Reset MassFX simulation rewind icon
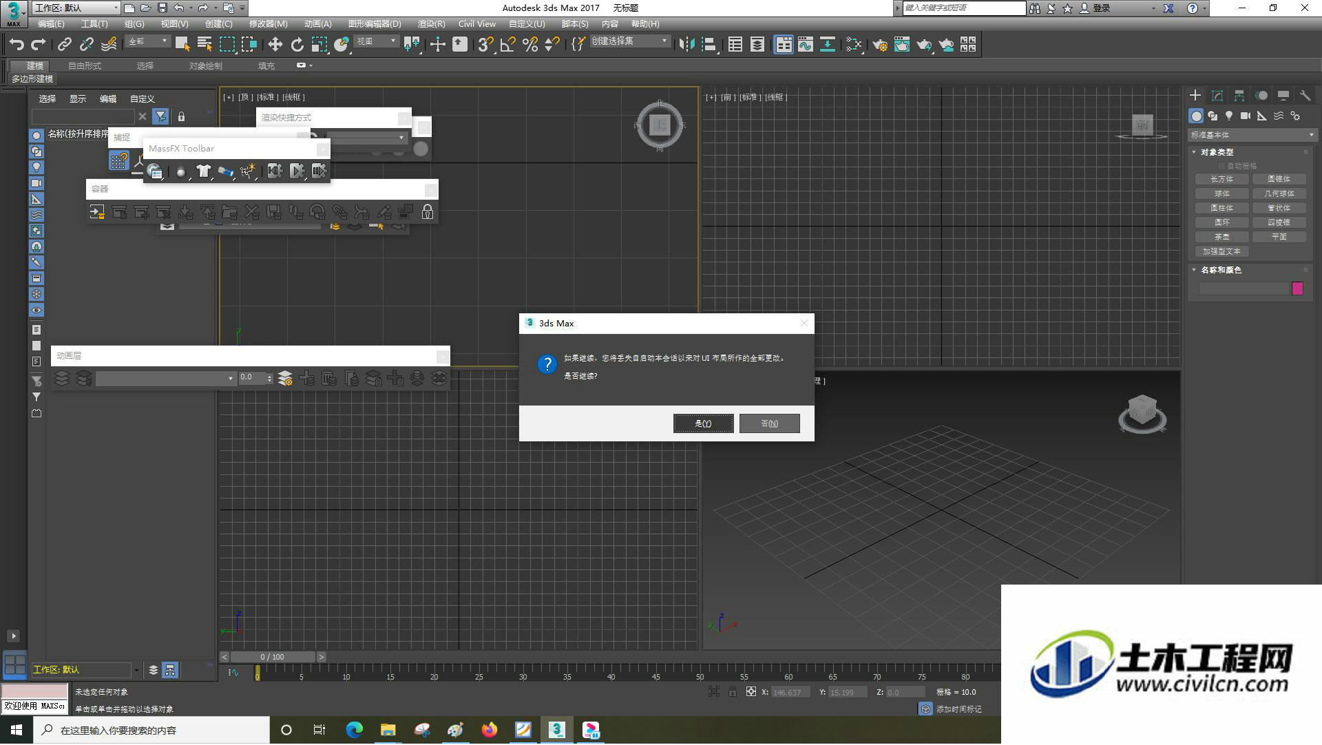 coord(275,171)
